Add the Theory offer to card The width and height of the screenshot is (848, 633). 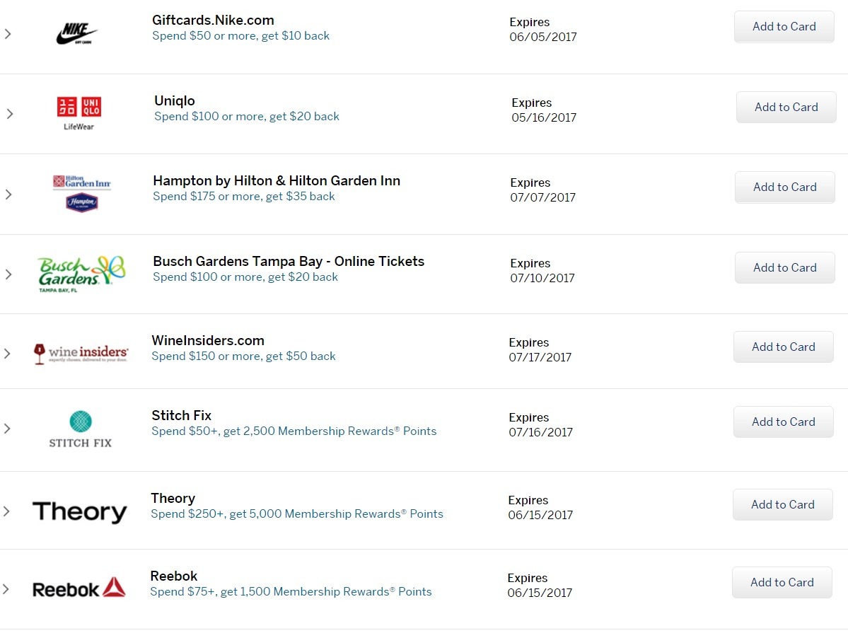tap(782, 505)
